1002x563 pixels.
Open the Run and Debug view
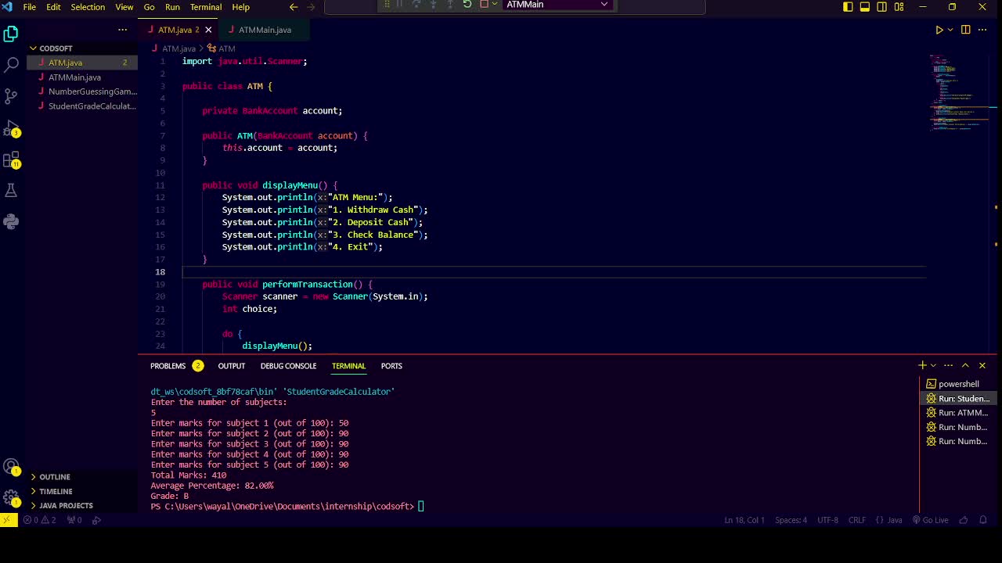[x=11, y=128]
